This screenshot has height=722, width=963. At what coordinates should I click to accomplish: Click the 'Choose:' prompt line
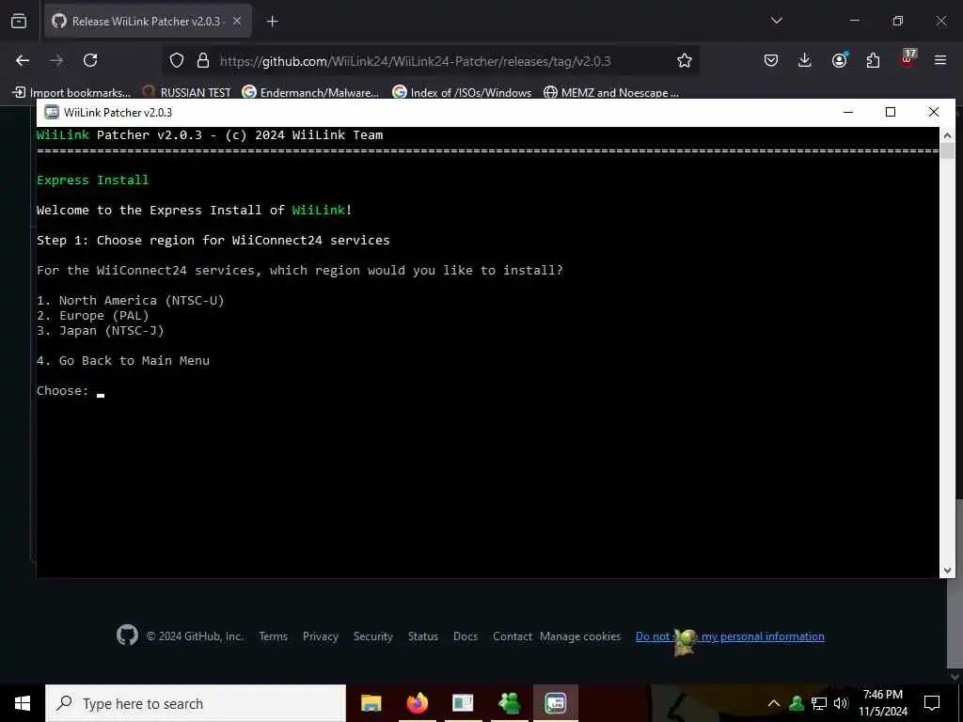point(71,391)
